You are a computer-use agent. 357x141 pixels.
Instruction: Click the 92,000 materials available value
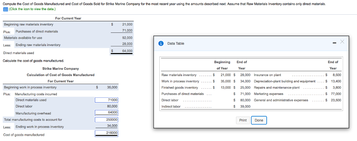point(127,38)
